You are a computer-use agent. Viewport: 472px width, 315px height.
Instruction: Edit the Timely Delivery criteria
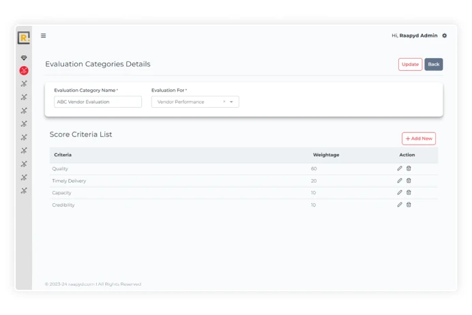click(x=400, y=181)
